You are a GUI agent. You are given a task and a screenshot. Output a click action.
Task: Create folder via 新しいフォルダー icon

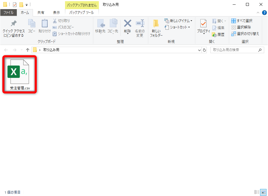click(156, 27)
